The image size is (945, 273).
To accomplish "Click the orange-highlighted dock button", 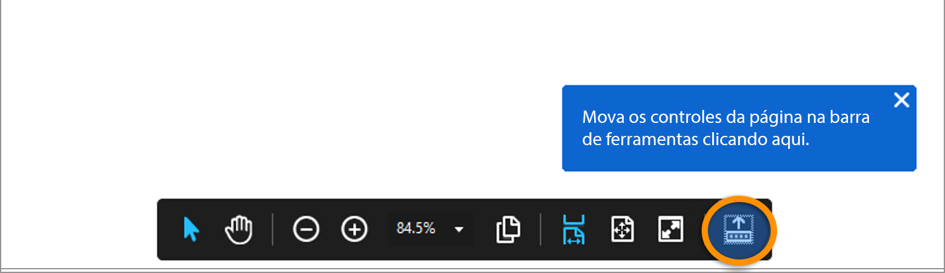I will [739, 230].
